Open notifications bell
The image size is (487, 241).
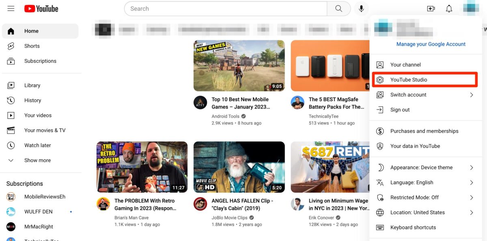(x=449, y=9)
